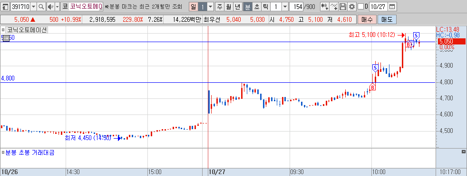
Task: Click the add line indicator icon
Action: pyautogui.click(x=334, y=6)
